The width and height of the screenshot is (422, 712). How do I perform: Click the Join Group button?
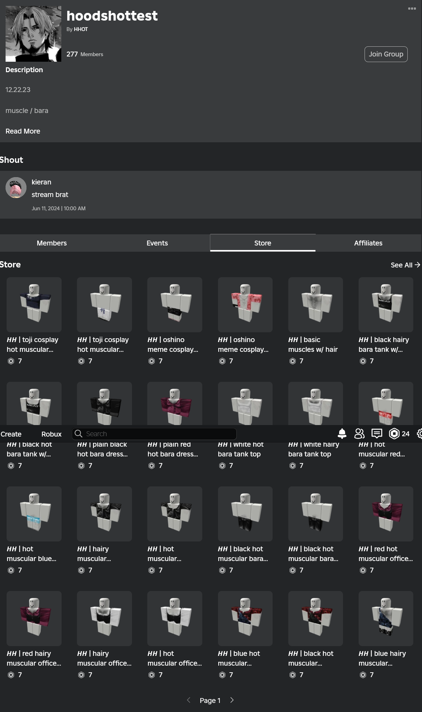(386, 54)
